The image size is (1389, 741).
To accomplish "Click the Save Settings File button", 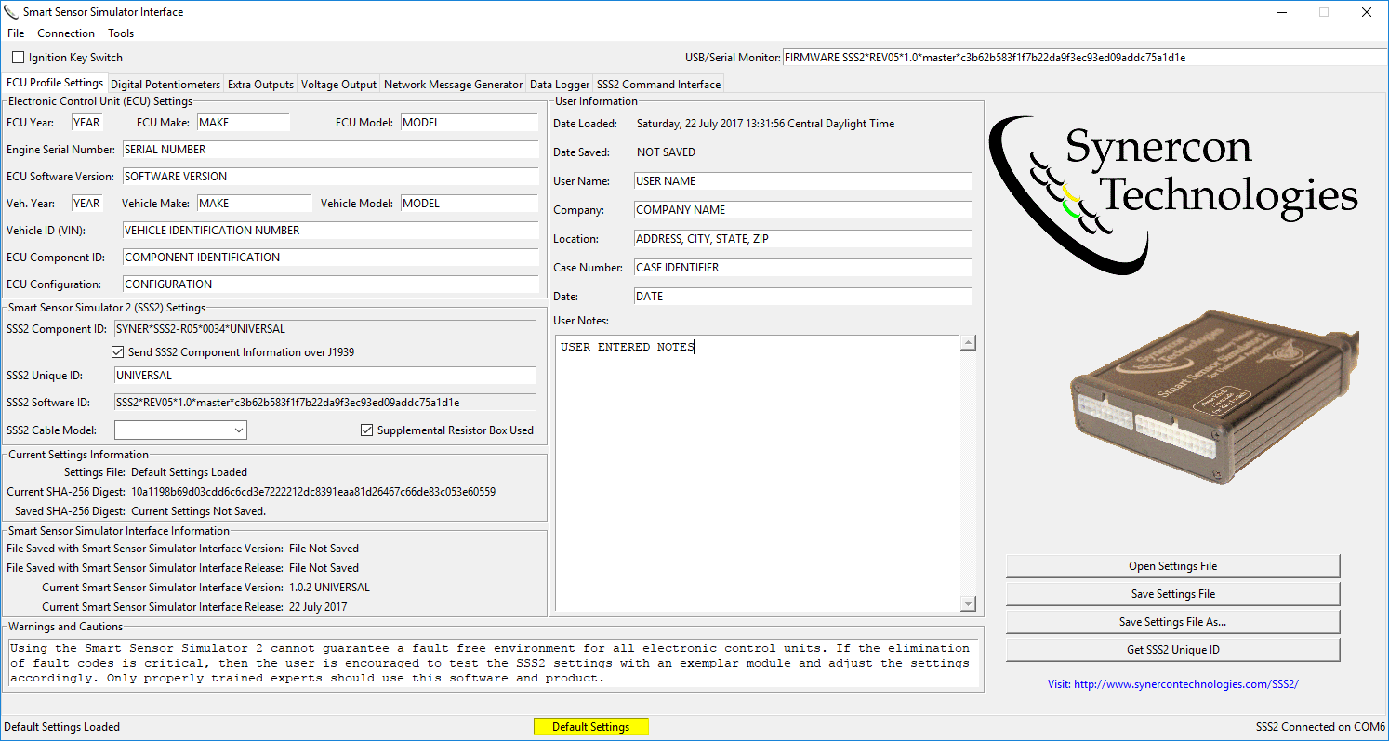I will (x=1172, y=594).
